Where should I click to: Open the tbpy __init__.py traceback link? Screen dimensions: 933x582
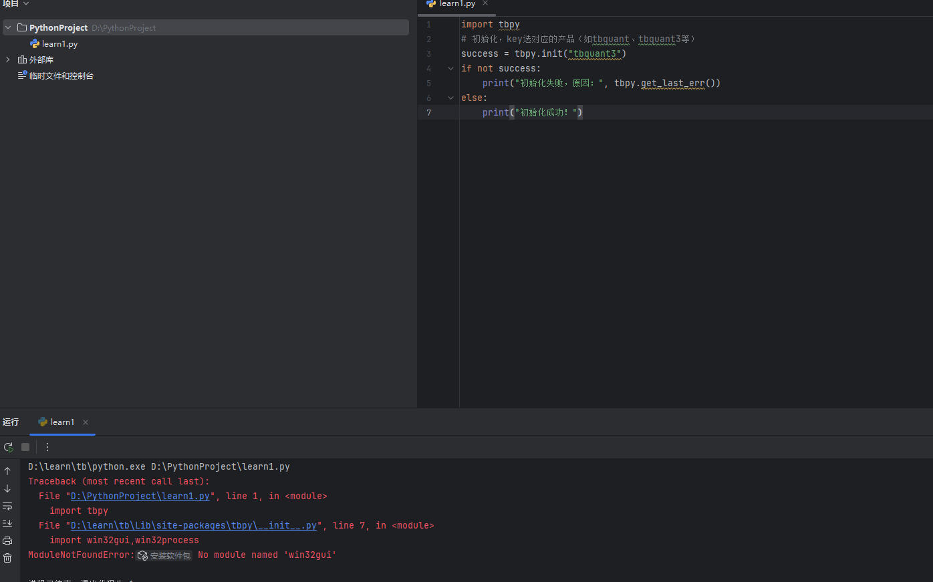click(x=193, y=526)
